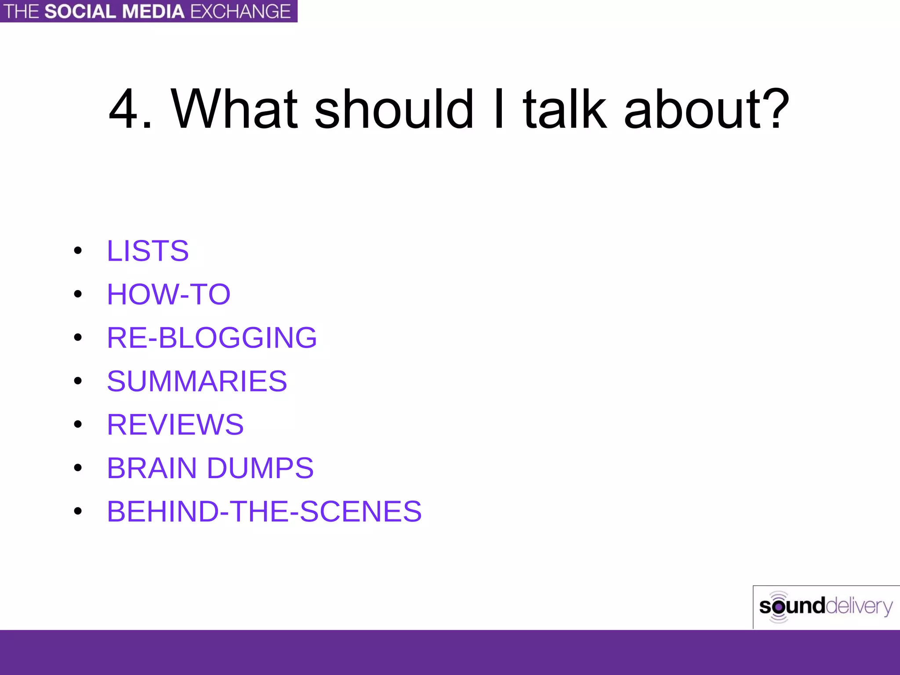Click 'The Social Media Exchange' header banner
900x675 pixels.
click(149, 11)
